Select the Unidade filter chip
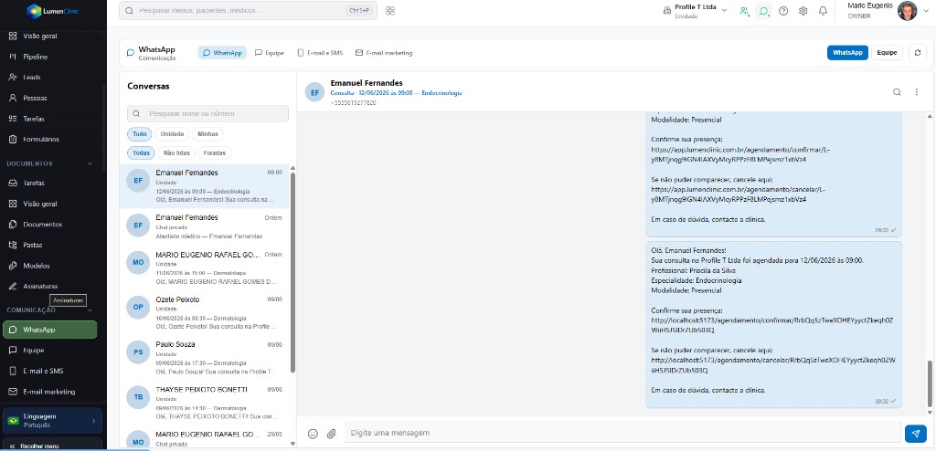The height and width of the screenshot is (451, 936). [172, 134]
